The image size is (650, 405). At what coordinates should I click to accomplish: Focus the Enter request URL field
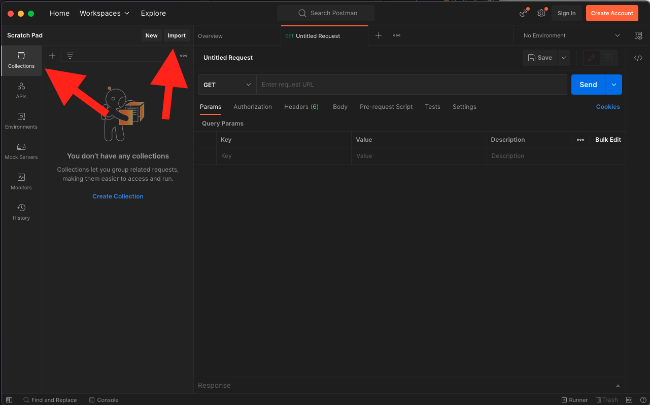pos(412,85)
